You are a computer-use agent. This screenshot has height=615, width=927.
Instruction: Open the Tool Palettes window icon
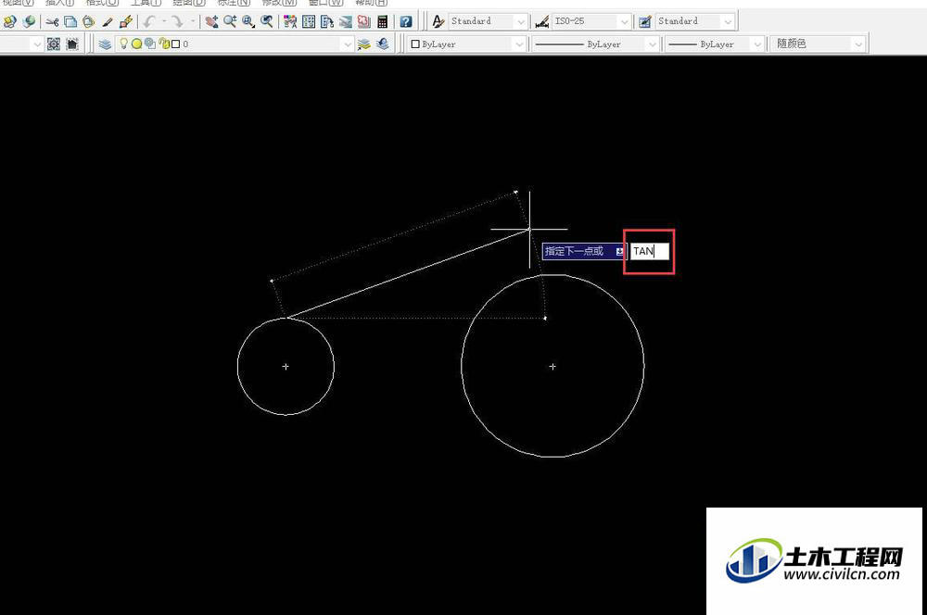[x=327, y=22]
